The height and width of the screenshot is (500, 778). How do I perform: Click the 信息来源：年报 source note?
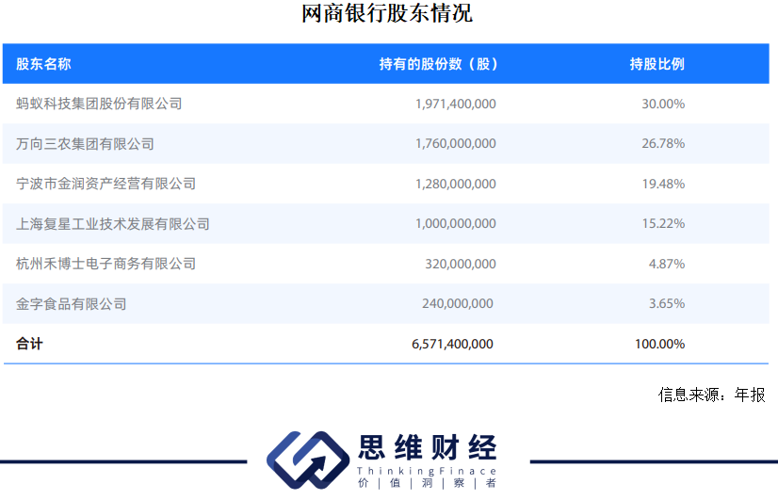click(711, 395)
